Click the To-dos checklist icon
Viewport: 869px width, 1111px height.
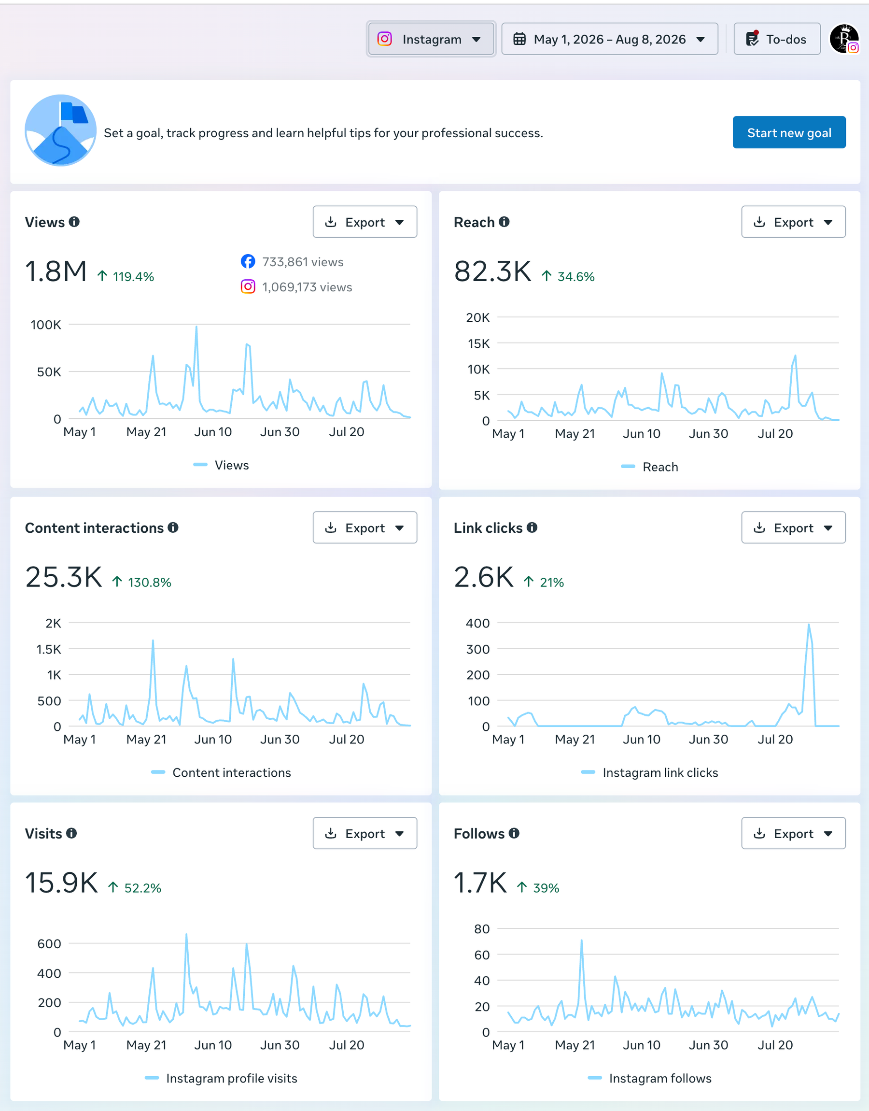752,39
